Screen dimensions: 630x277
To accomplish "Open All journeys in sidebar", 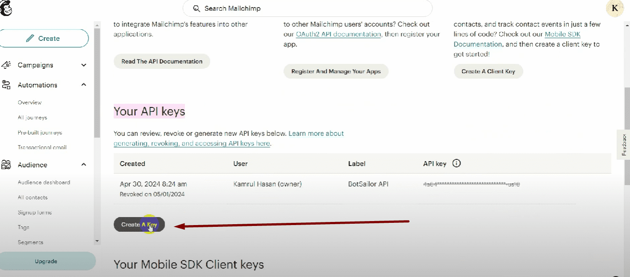I will point(32,118).
